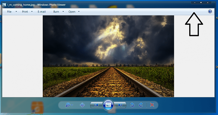This screenshot has height=115, width=218.
Task: Open the File menu
Action: [9, 12]
